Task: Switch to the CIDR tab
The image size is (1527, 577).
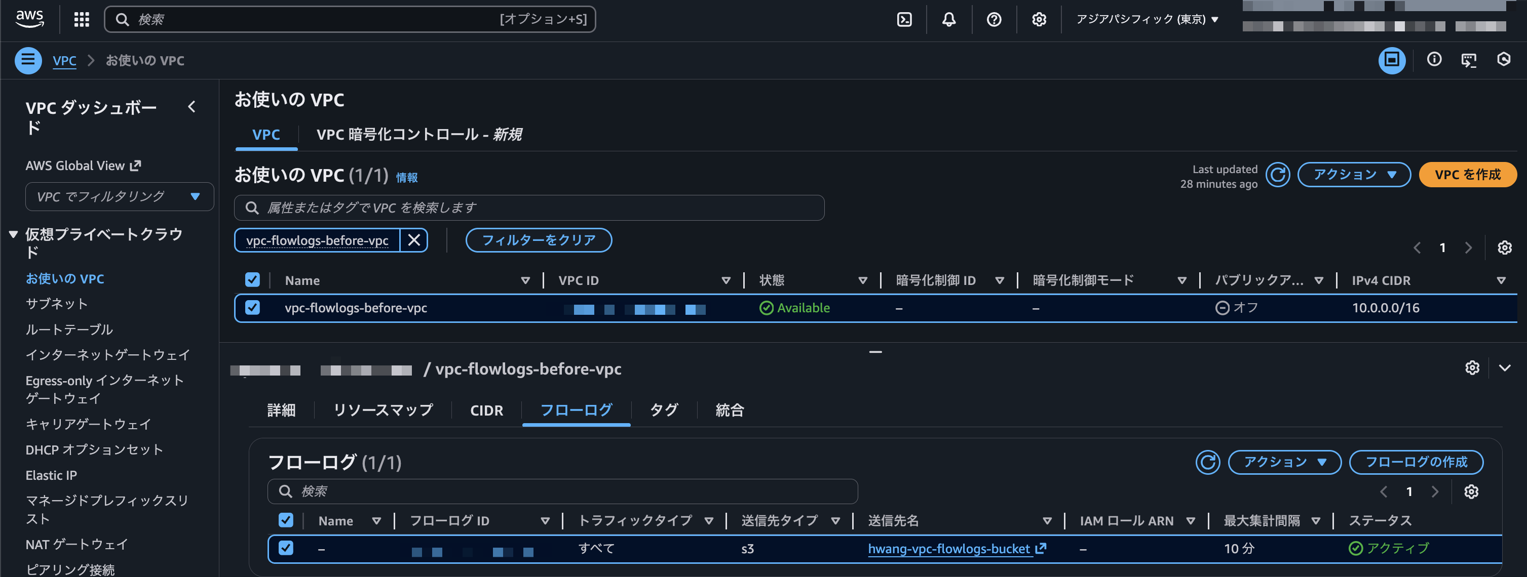Action: (486, 410)
